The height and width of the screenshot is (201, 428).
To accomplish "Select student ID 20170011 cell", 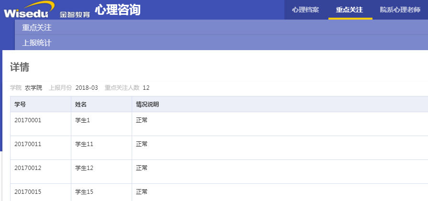I will [41, 148].
